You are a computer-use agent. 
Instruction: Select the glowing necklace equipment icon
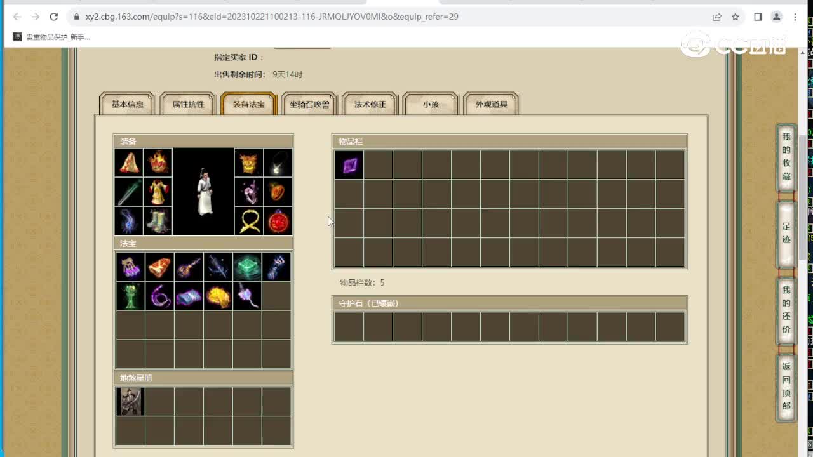pos(278,162)
